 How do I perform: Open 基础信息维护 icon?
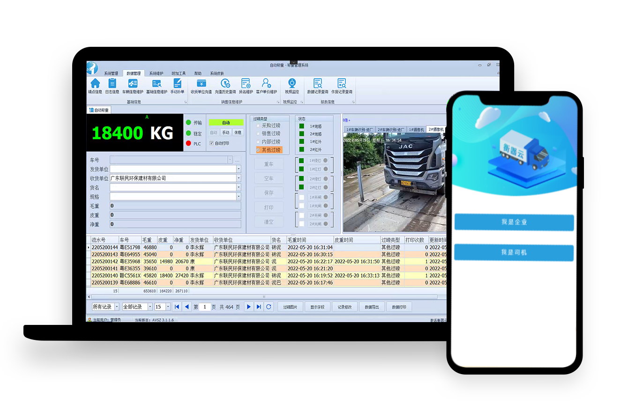(157, 83)
